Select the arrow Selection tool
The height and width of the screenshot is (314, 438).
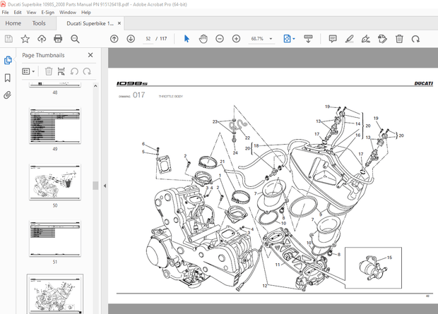point(187,39)
